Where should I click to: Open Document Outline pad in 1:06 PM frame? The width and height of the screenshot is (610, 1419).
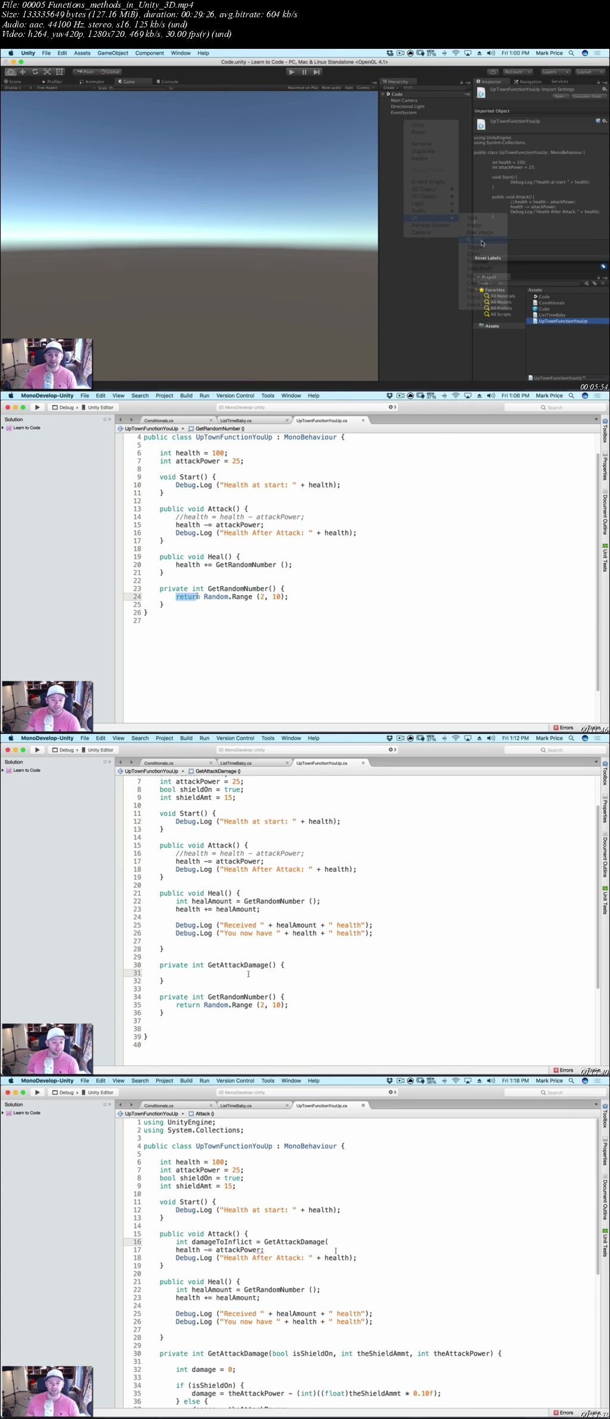coord(605,511)
